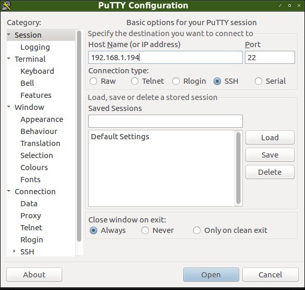Open the Rlogin category in tree
The height and width of the screenshot is (290, 305).
32,240
